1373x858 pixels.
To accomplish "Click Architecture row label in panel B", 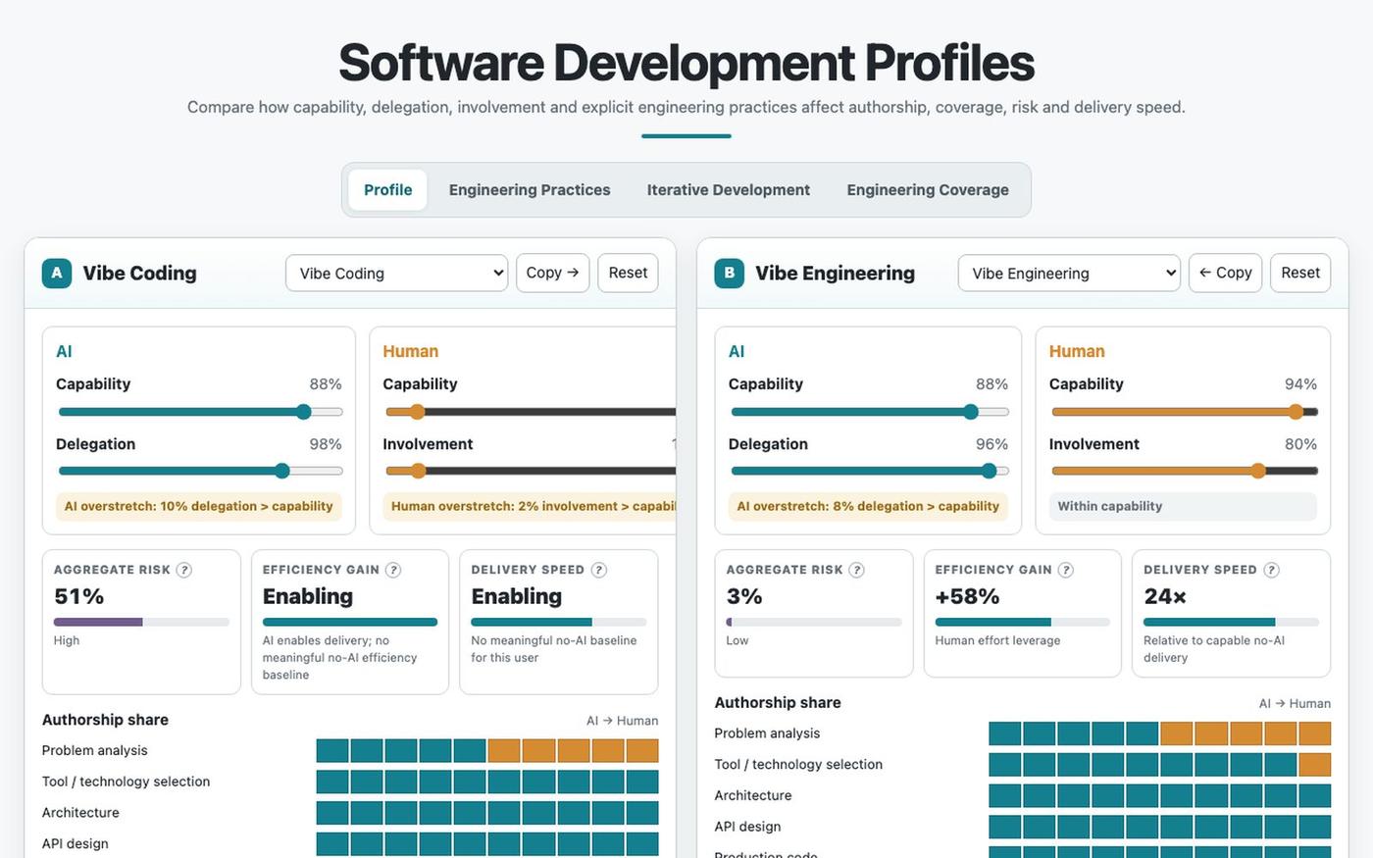I will coord(753,795).
